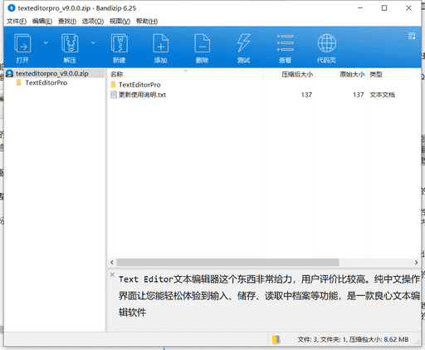Click the toolbar layout grid icon

412,36
